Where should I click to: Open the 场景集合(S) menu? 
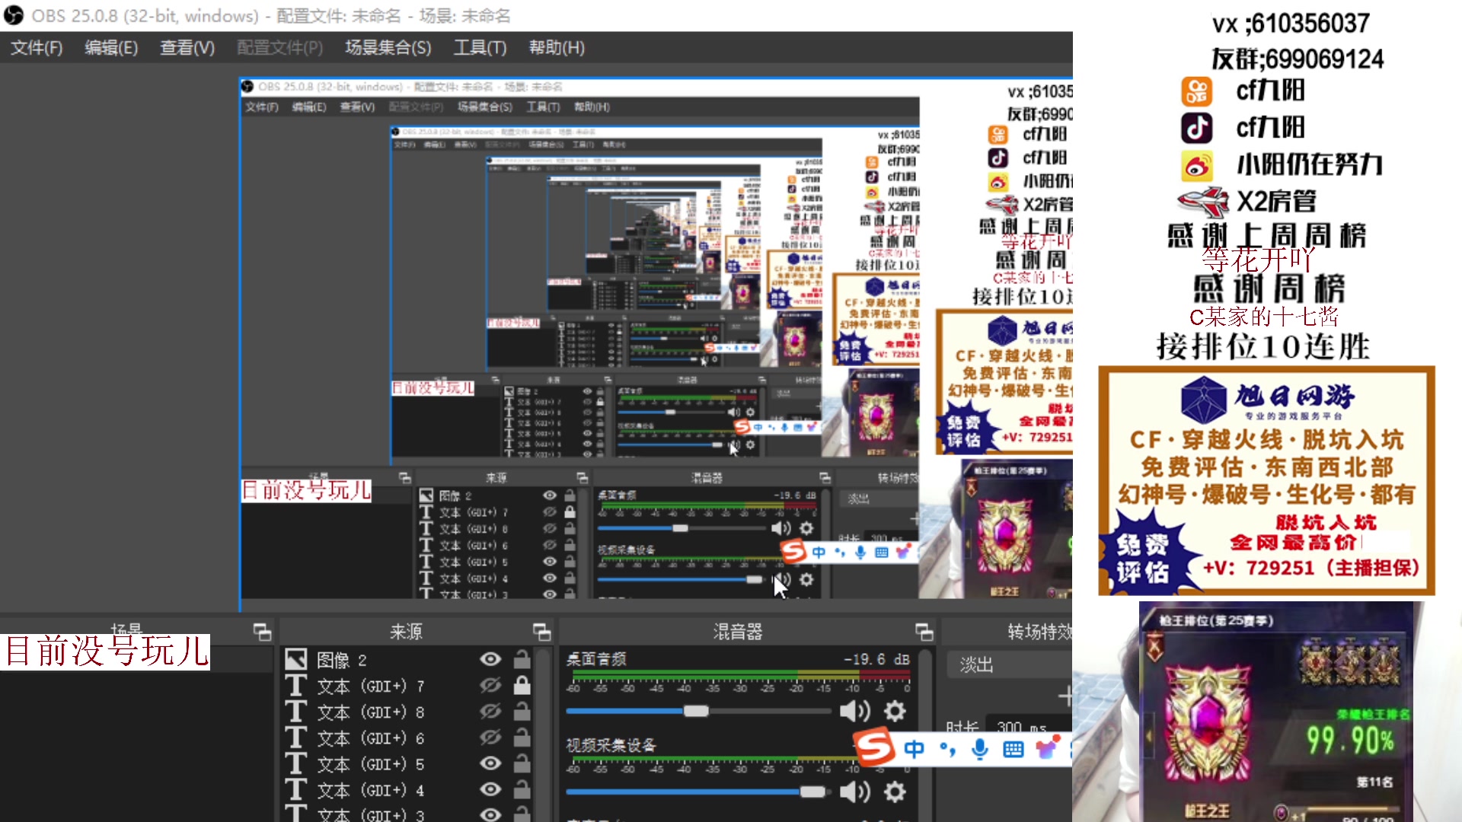388,48
